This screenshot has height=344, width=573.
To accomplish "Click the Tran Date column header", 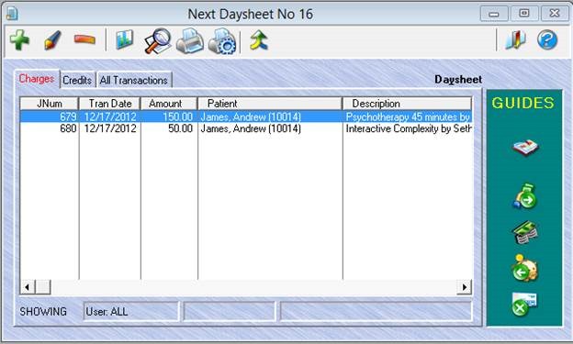I will click(x=109, y=104).
